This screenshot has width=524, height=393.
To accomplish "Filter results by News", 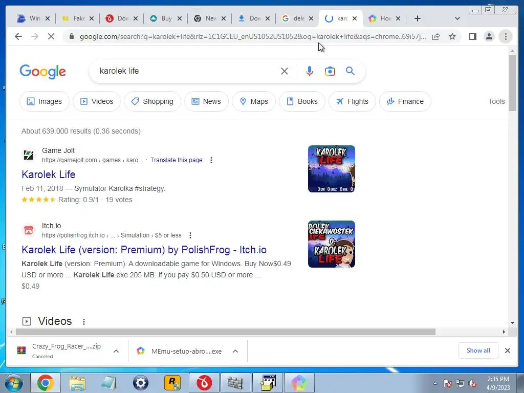I will click(206, 101).
